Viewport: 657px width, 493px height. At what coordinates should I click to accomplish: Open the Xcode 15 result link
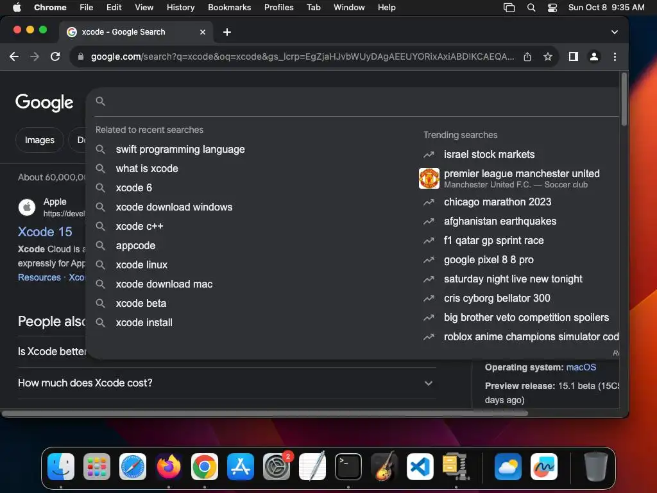(45, 232)
